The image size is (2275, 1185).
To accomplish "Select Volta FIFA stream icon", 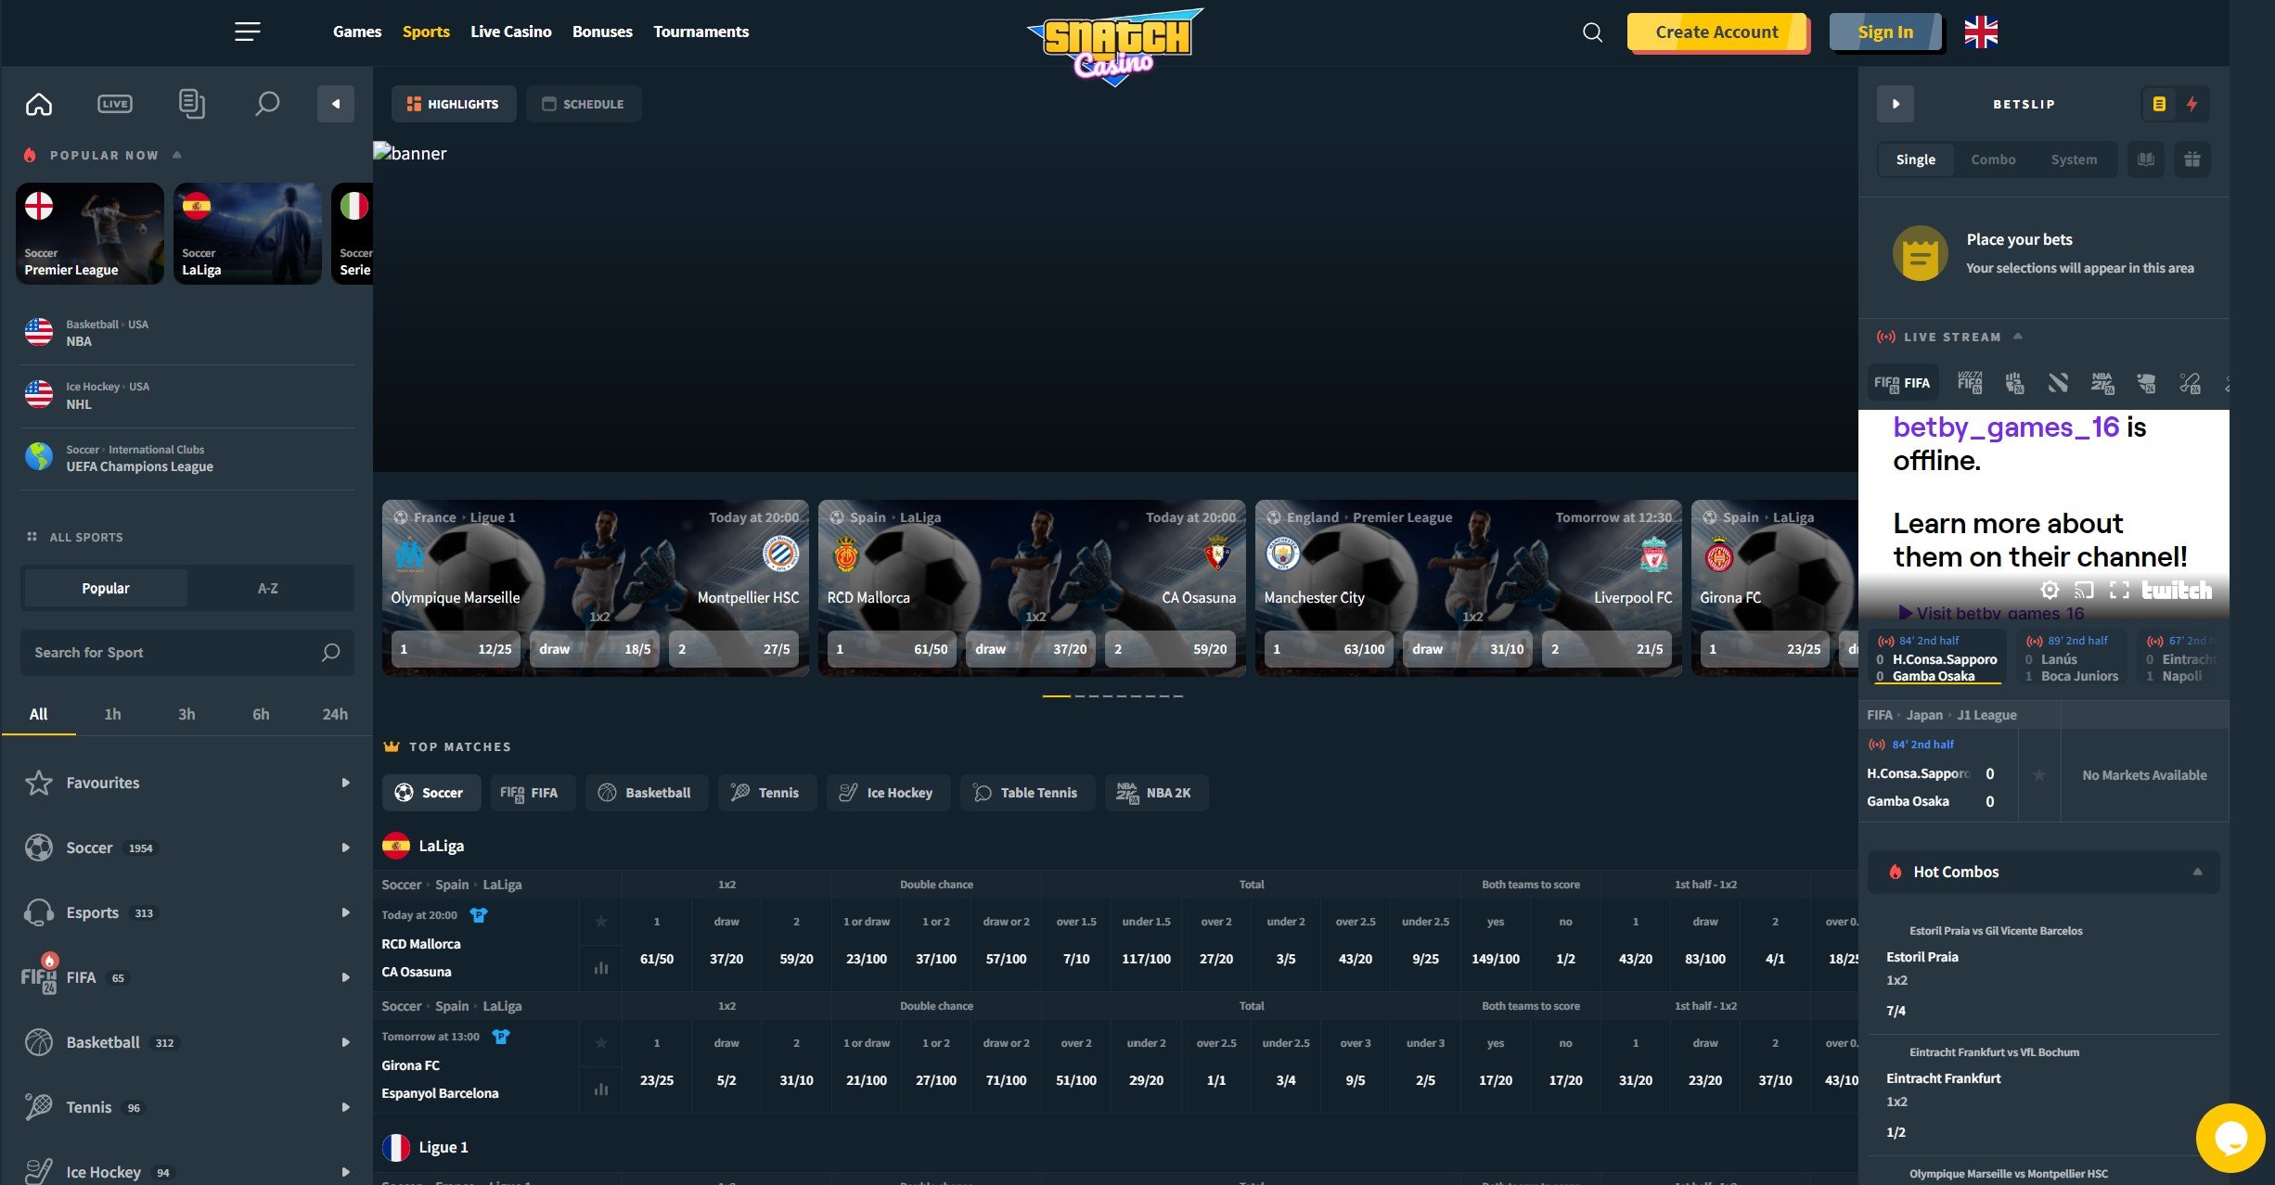I will tap(1970, 382).
